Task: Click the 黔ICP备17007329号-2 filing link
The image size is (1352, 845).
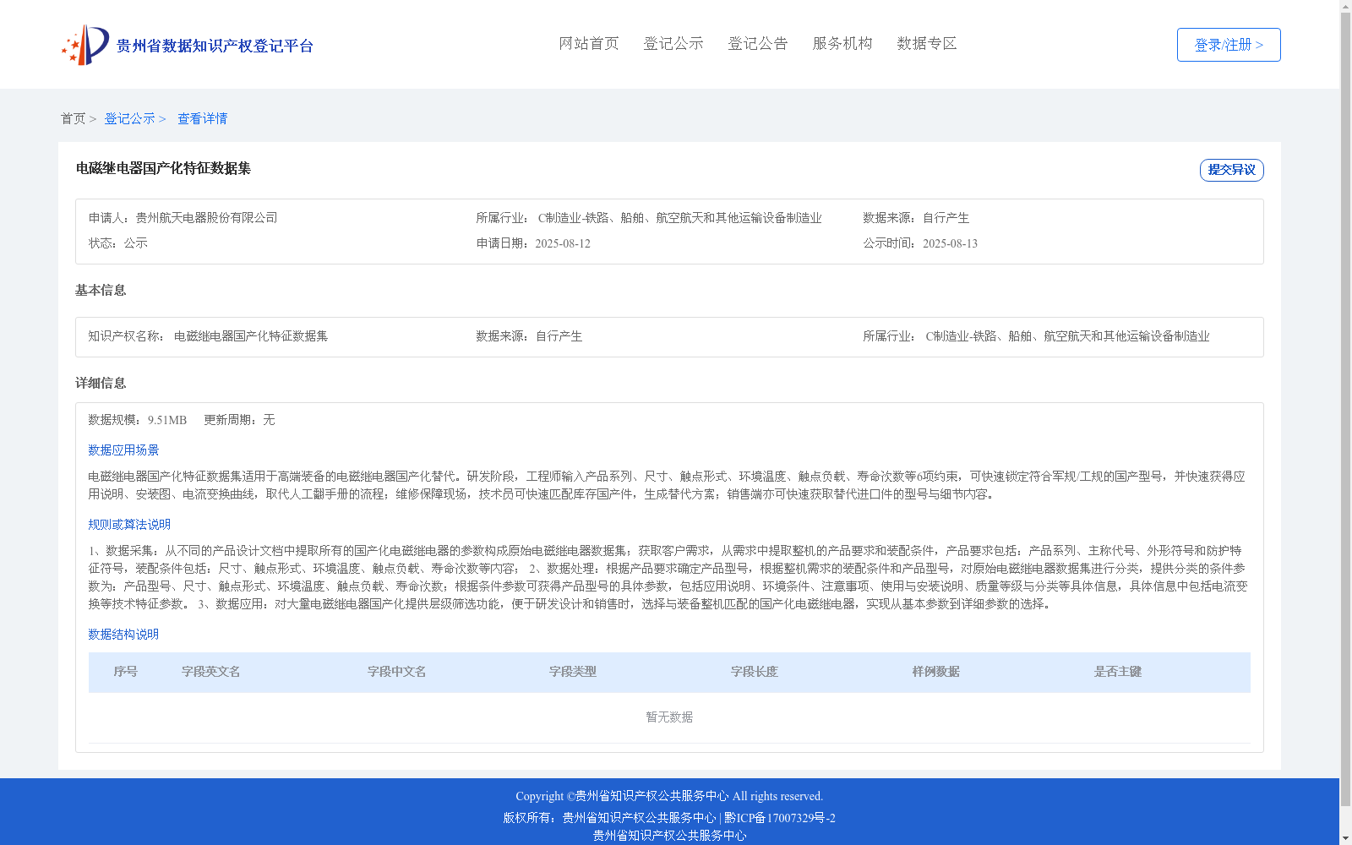Action: (777, 817)
